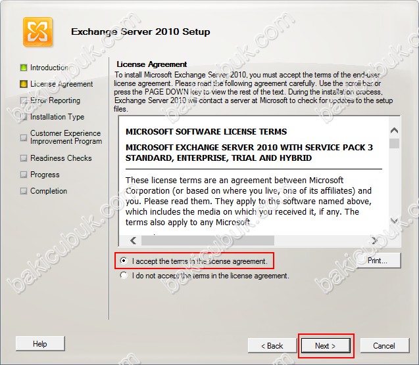The height and width of the screenshot is (365, 419).
Task: Click the yellow License Agreement step indicator
Action: click(24, 84)
